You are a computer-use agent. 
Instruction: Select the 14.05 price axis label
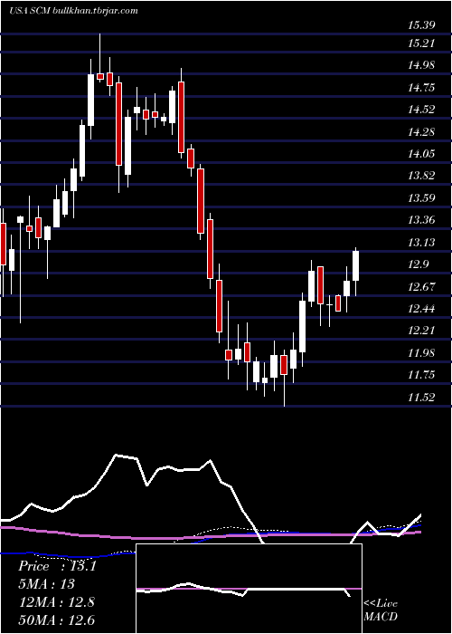pos(421,154)
